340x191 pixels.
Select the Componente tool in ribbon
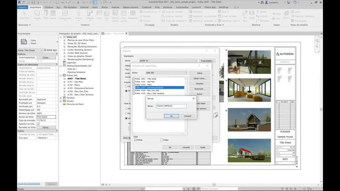coord(65,15)
